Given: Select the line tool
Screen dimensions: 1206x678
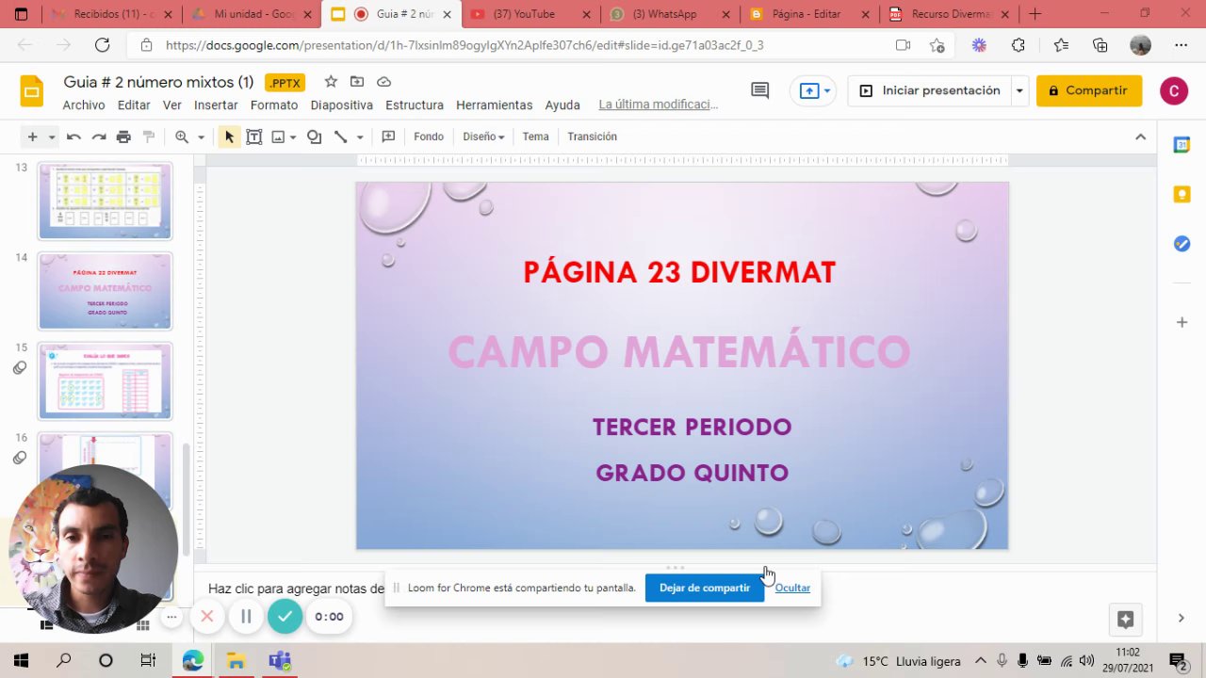Looking at the screenshot, I should (x=340, y=137).
